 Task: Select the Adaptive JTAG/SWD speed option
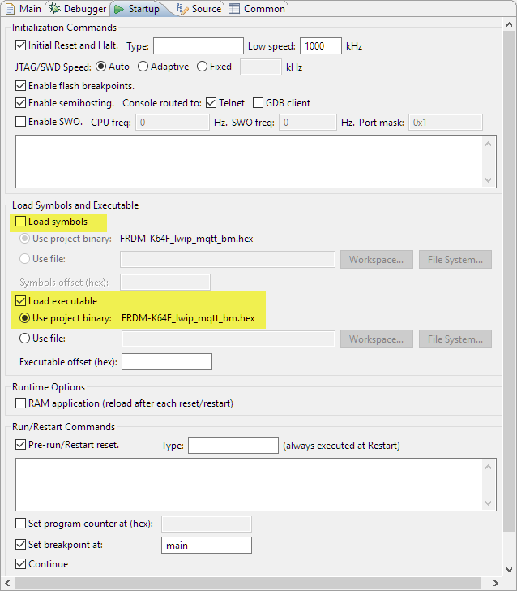point(143,67)
